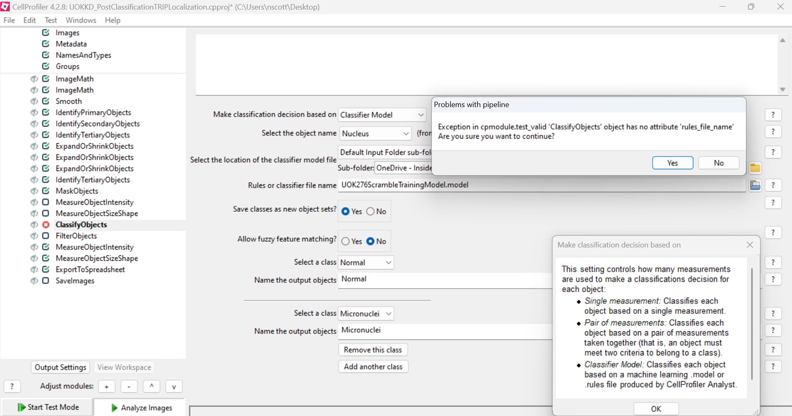Open the Test menu

pos(51,20)
